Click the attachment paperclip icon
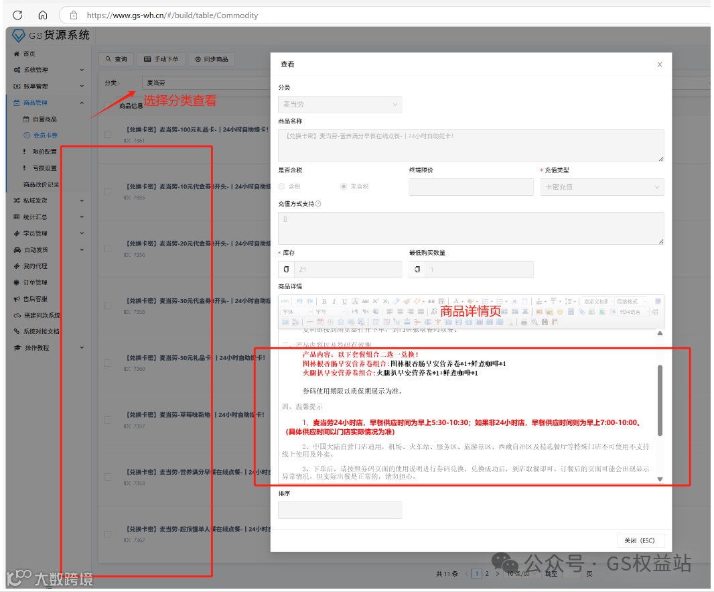This screenshot has height=592, width=714. tap(581, 312)
